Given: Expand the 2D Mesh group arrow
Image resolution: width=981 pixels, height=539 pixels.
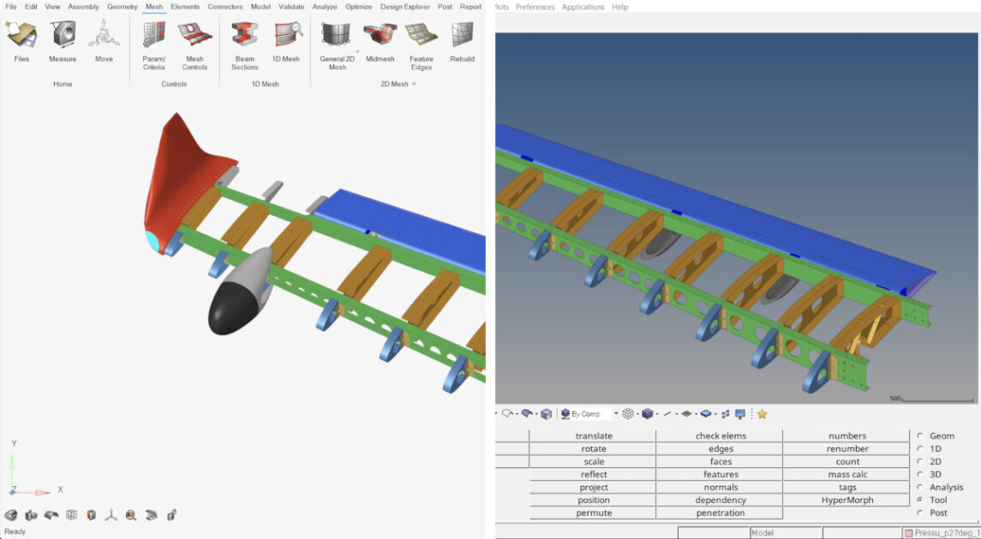Looking at the screenshot, I should [414, 85].
